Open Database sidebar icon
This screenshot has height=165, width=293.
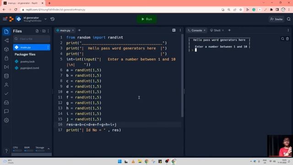coord(6,76)
